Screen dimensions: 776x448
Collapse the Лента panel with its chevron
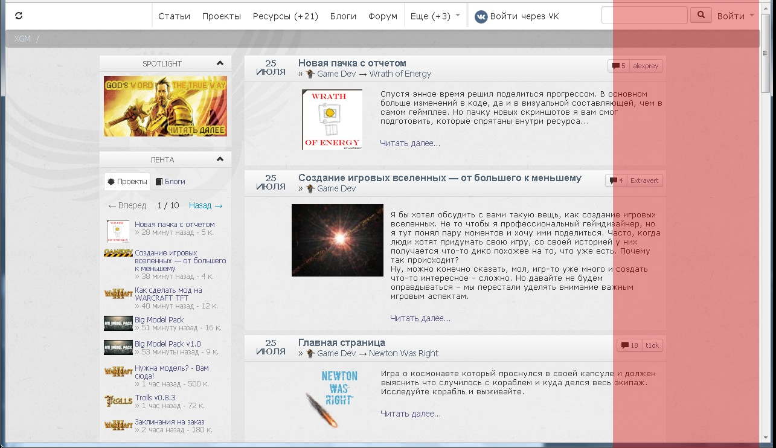[220, 159]
